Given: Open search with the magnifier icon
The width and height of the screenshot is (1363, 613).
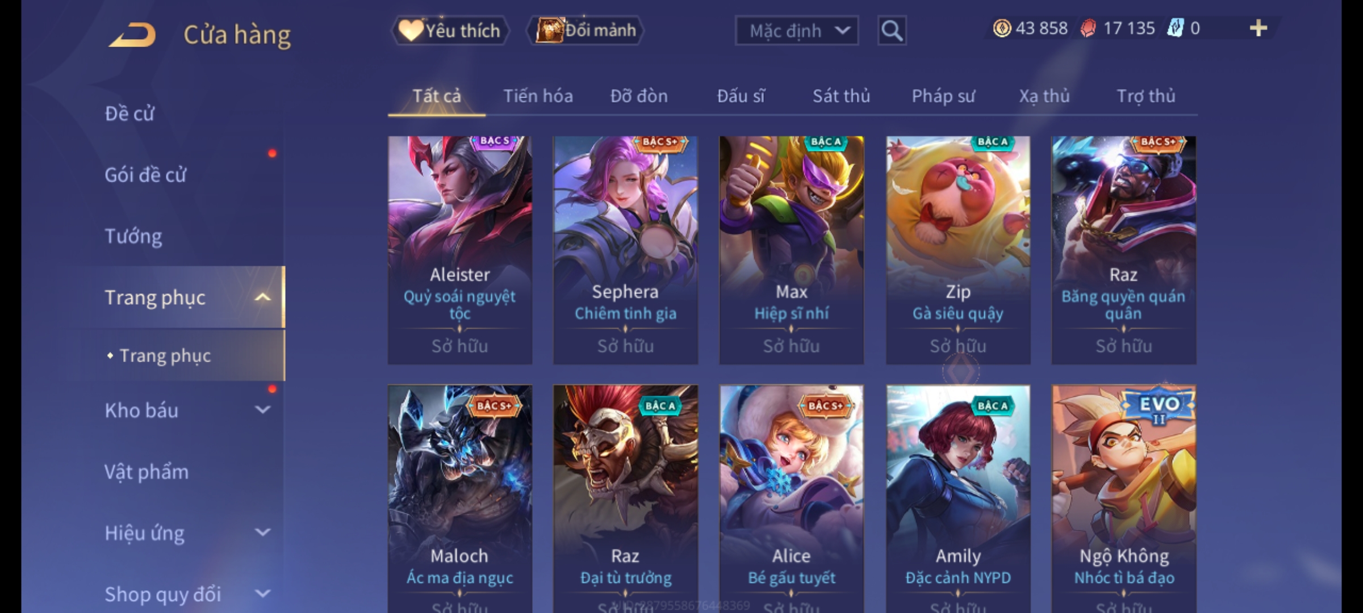Looking at the screenshot, I should coord(892,31).
